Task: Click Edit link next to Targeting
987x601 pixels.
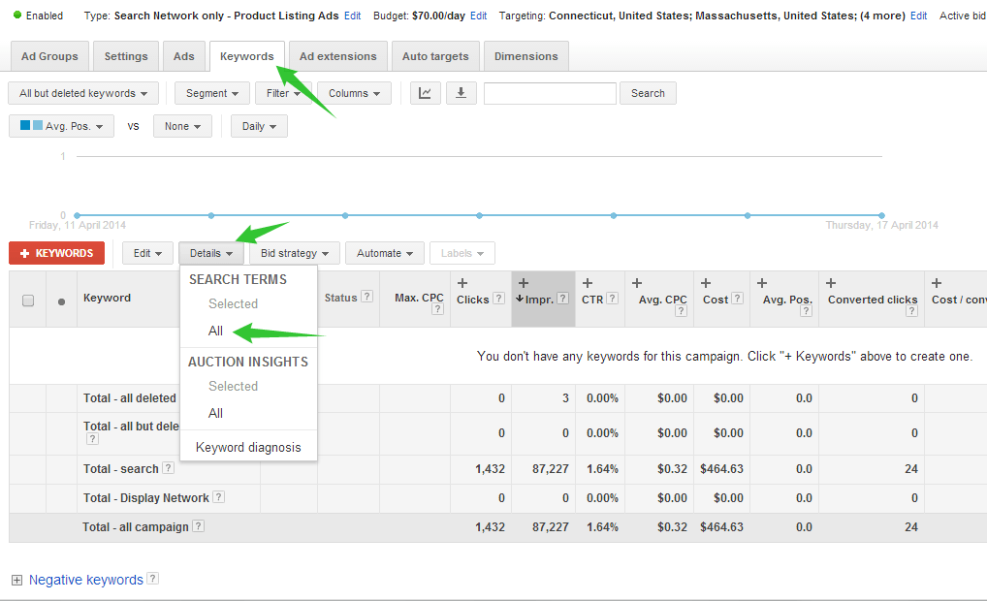Action: [918, 16]
